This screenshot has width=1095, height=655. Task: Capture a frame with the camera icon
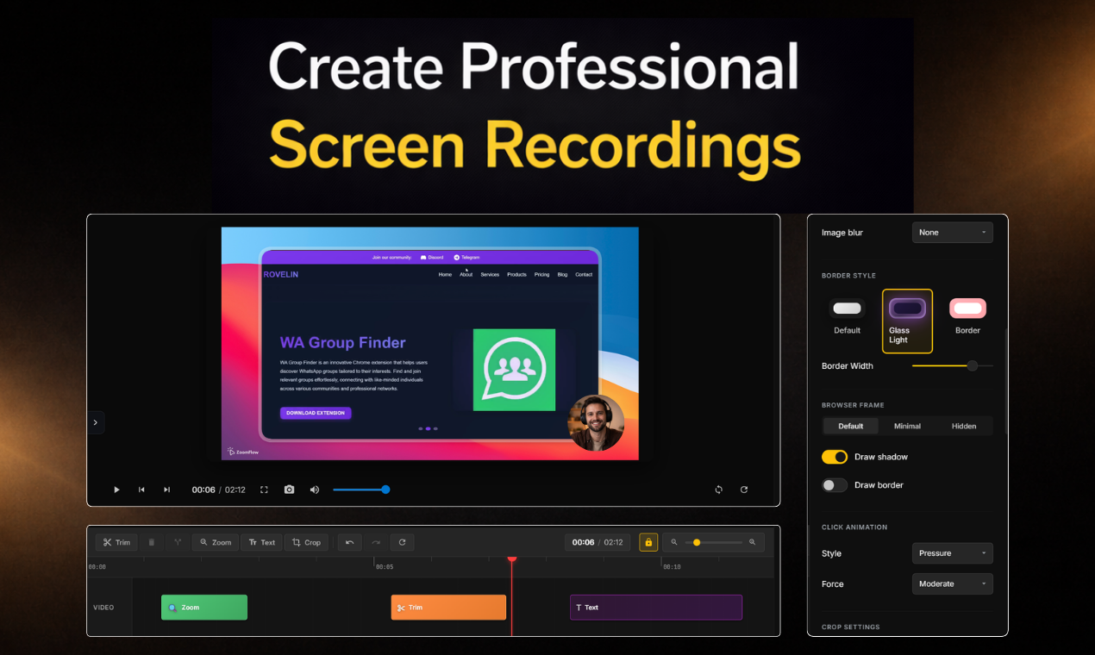point(289,490)
